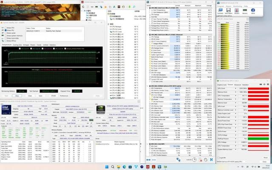Click the Memory Clock red graph bar
This screenshot has width=272, height=170.
click(258, 92)
